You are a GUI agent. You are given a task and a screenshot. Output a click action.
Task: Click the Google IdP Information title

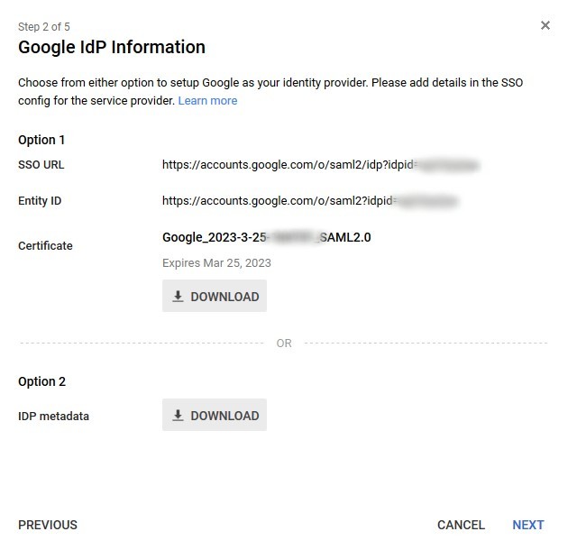(112, 47)
